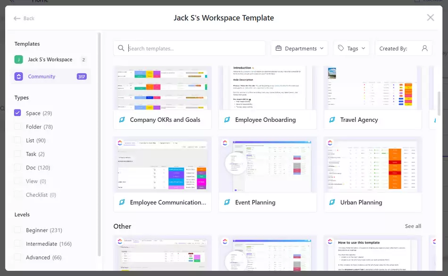Click the sidebar filters scrollbar
448x276 pixels.
[99, 144]
